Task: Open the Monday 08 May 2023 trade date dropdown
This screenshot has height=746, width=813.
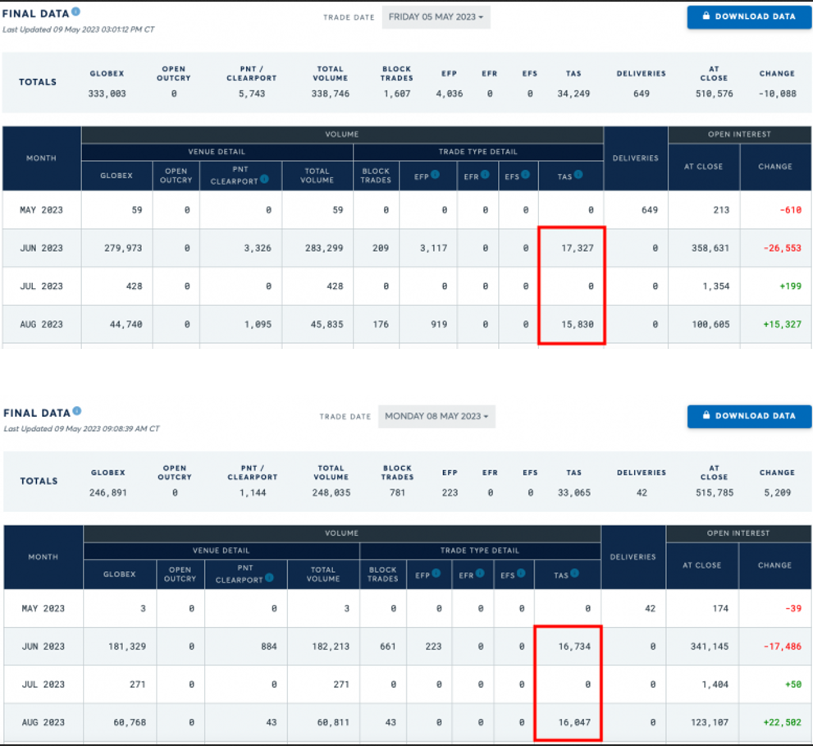Action: tap(436, 416)
